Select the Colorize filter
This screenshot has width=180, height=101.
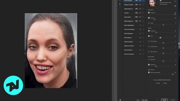(x=126, y=13)
